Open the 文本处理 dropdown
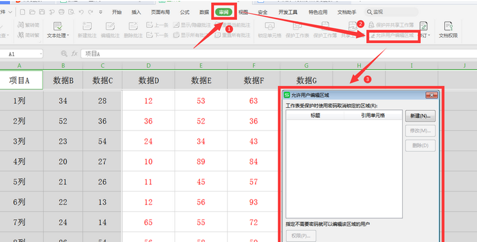The image size is (477, 242). pos(58,30)
